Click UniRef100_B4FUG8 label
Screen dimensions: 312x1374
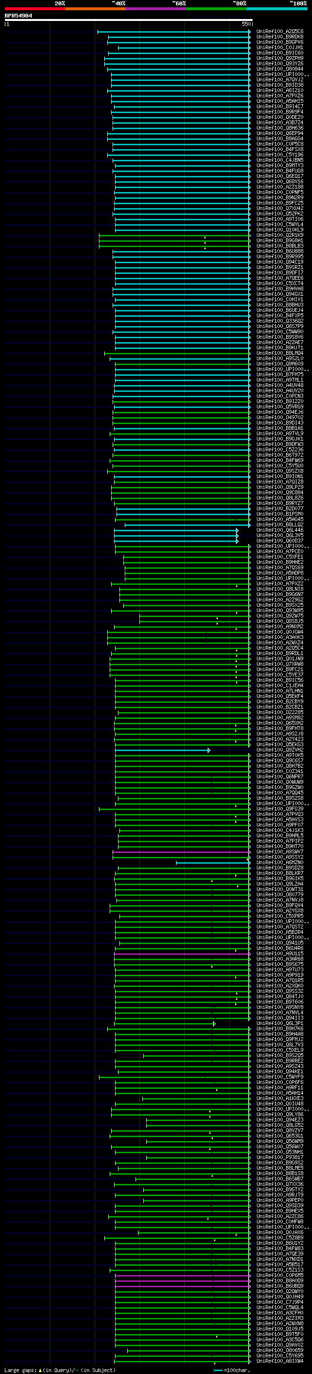coord(280,171)
